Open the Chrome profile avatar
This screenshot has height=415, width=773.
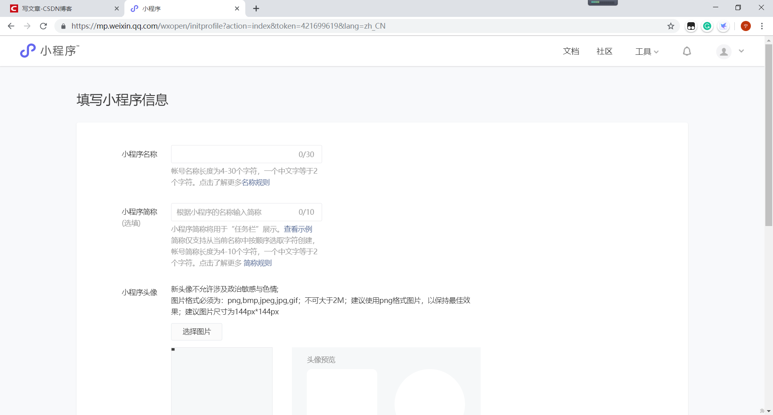pos(746,26)
